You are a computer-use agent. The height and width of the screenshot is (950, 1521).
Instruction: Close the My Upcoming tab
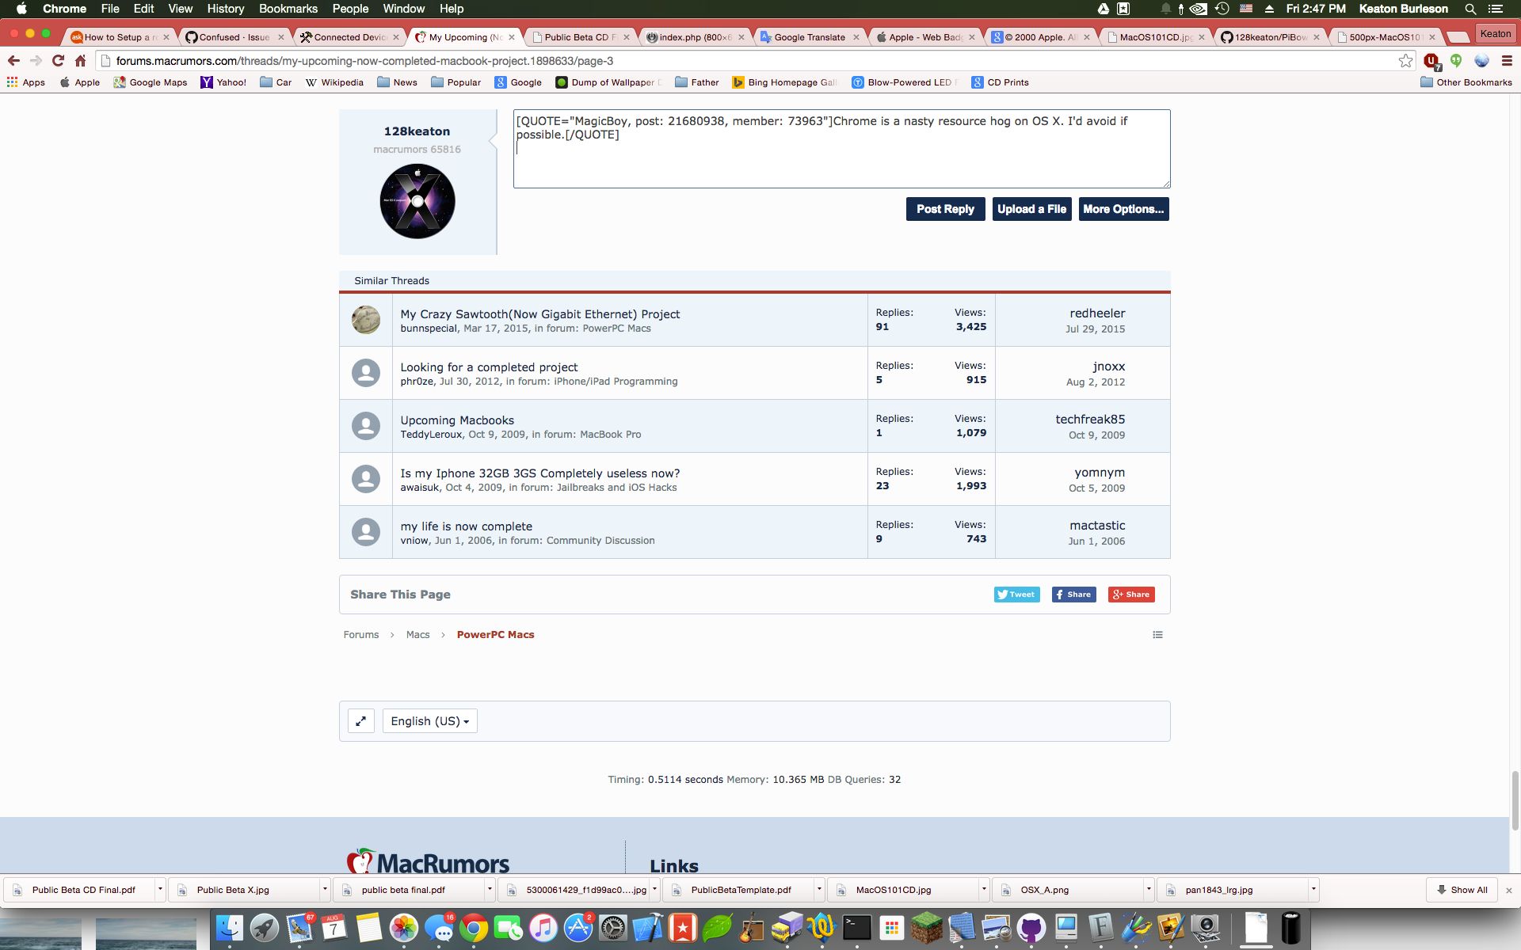(x=512, y=37)
